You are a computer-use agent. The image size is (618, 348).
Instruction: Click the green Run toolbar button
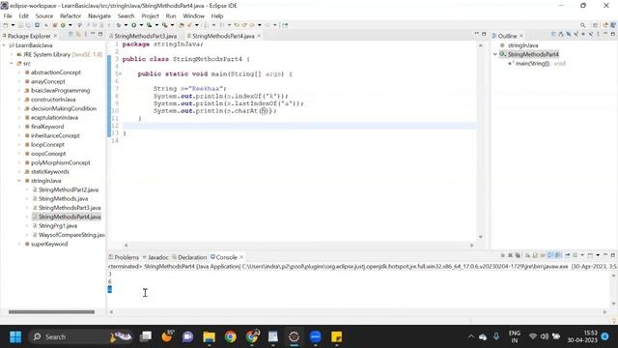tap(133, 25)
